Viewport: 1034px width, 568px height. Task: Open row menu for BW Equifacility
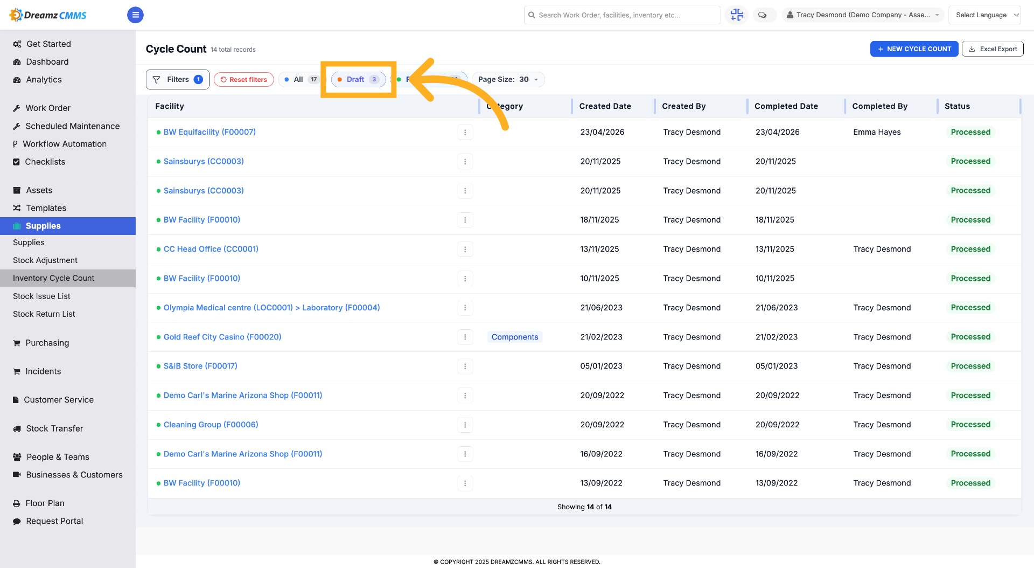point(465,132)
